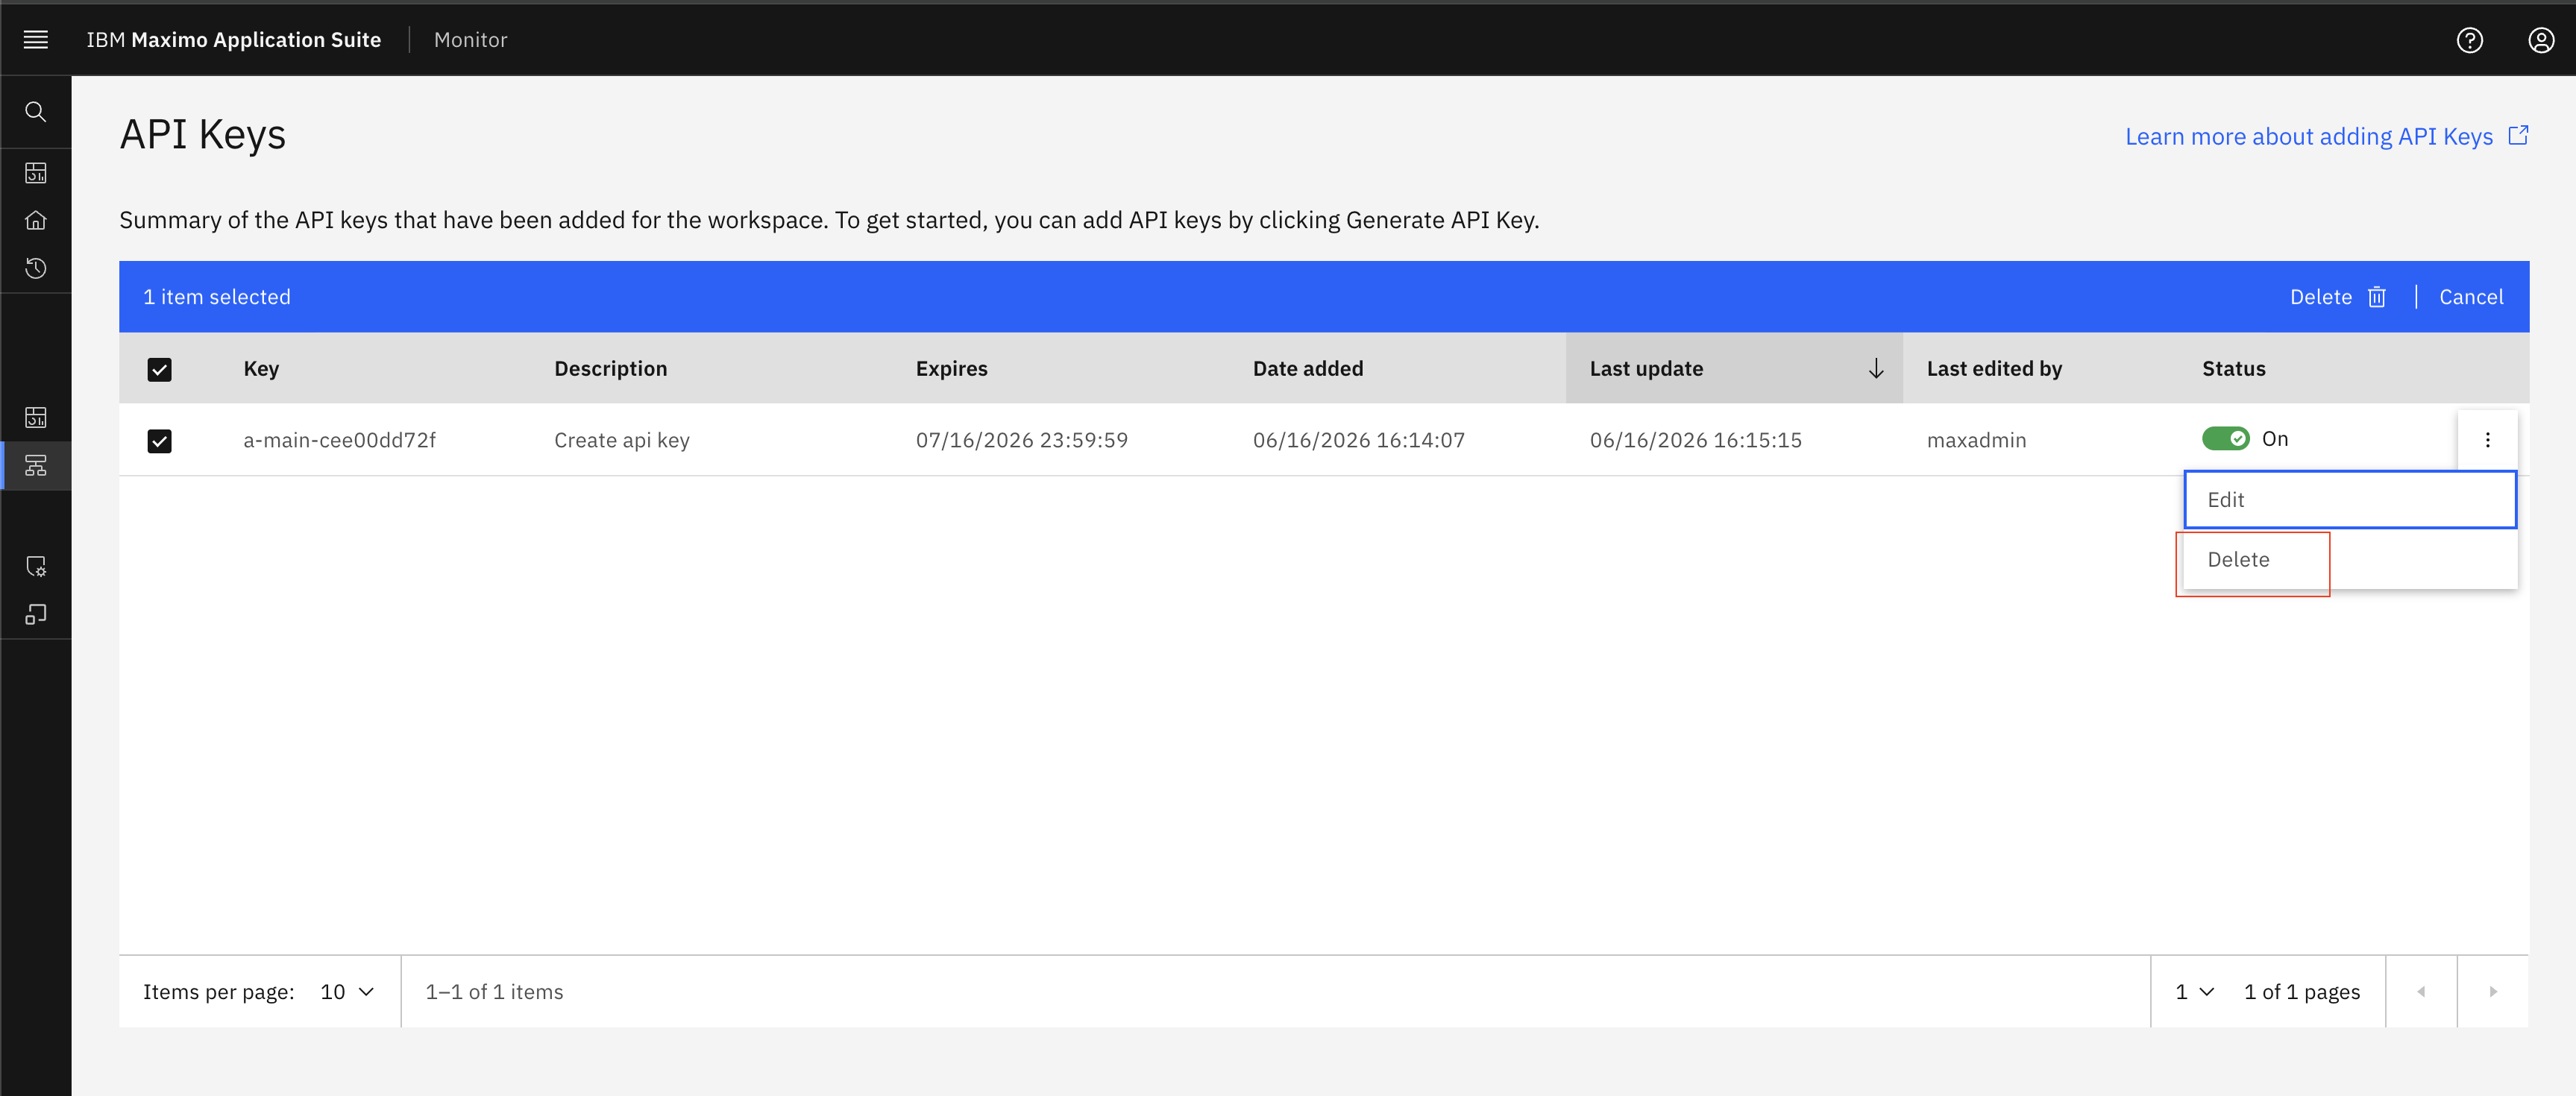
Task: Click the Last update sort arrow
Action: point(1876,369)
